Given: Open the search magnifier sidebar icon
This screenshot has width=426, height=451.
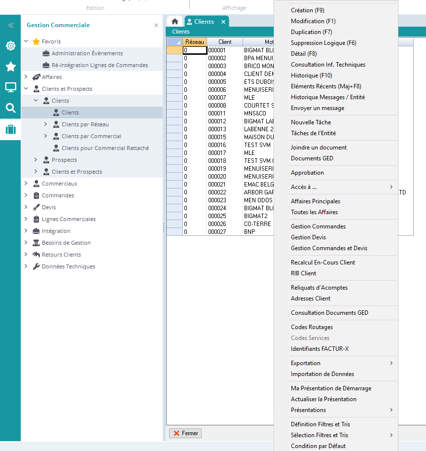Looking at the screenshot, I should [10, 108].
